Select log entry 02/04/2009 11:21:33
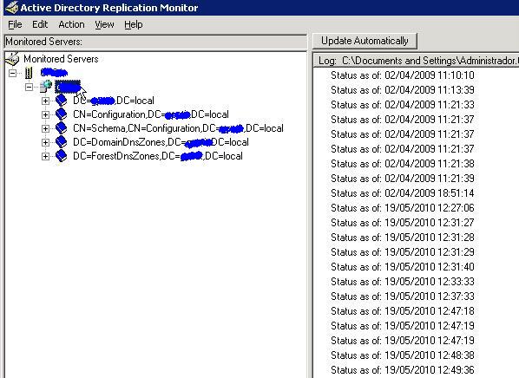Screen dimensions: 519x378 tap(403, 105)
